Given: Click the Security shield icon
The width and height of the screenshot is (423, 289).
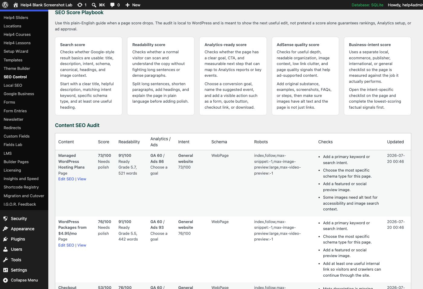Looking at the screenshot, I should tap(5, 219).
